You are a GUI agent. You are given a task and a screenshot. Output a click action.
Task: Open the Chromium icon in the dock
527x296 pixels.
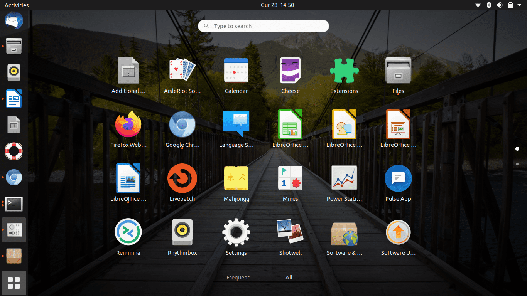tap(14, 177)
